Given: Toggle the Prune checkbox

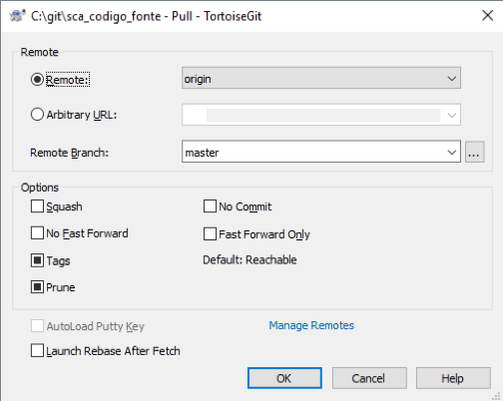Looking at the screenshot, I should click(x=37, y=287).
